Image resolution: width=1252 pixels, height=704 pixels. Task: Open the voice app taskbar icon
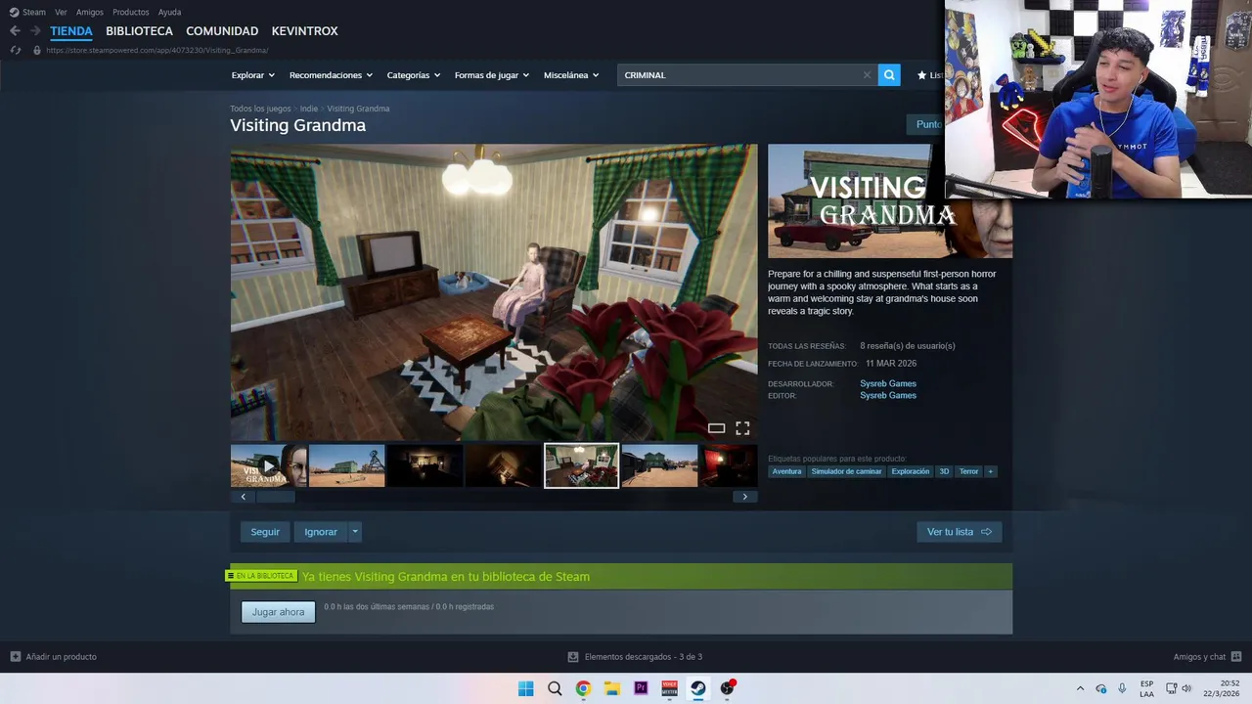tap(669, 688)
